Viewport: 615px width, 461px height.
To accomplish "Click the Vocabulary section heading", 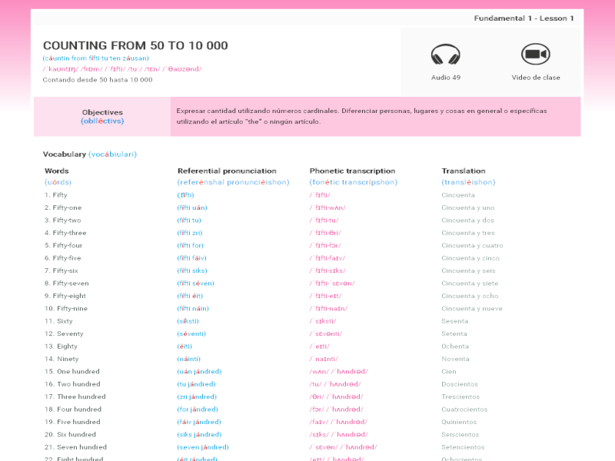I will pyautogui.click(x=65, y=154).
